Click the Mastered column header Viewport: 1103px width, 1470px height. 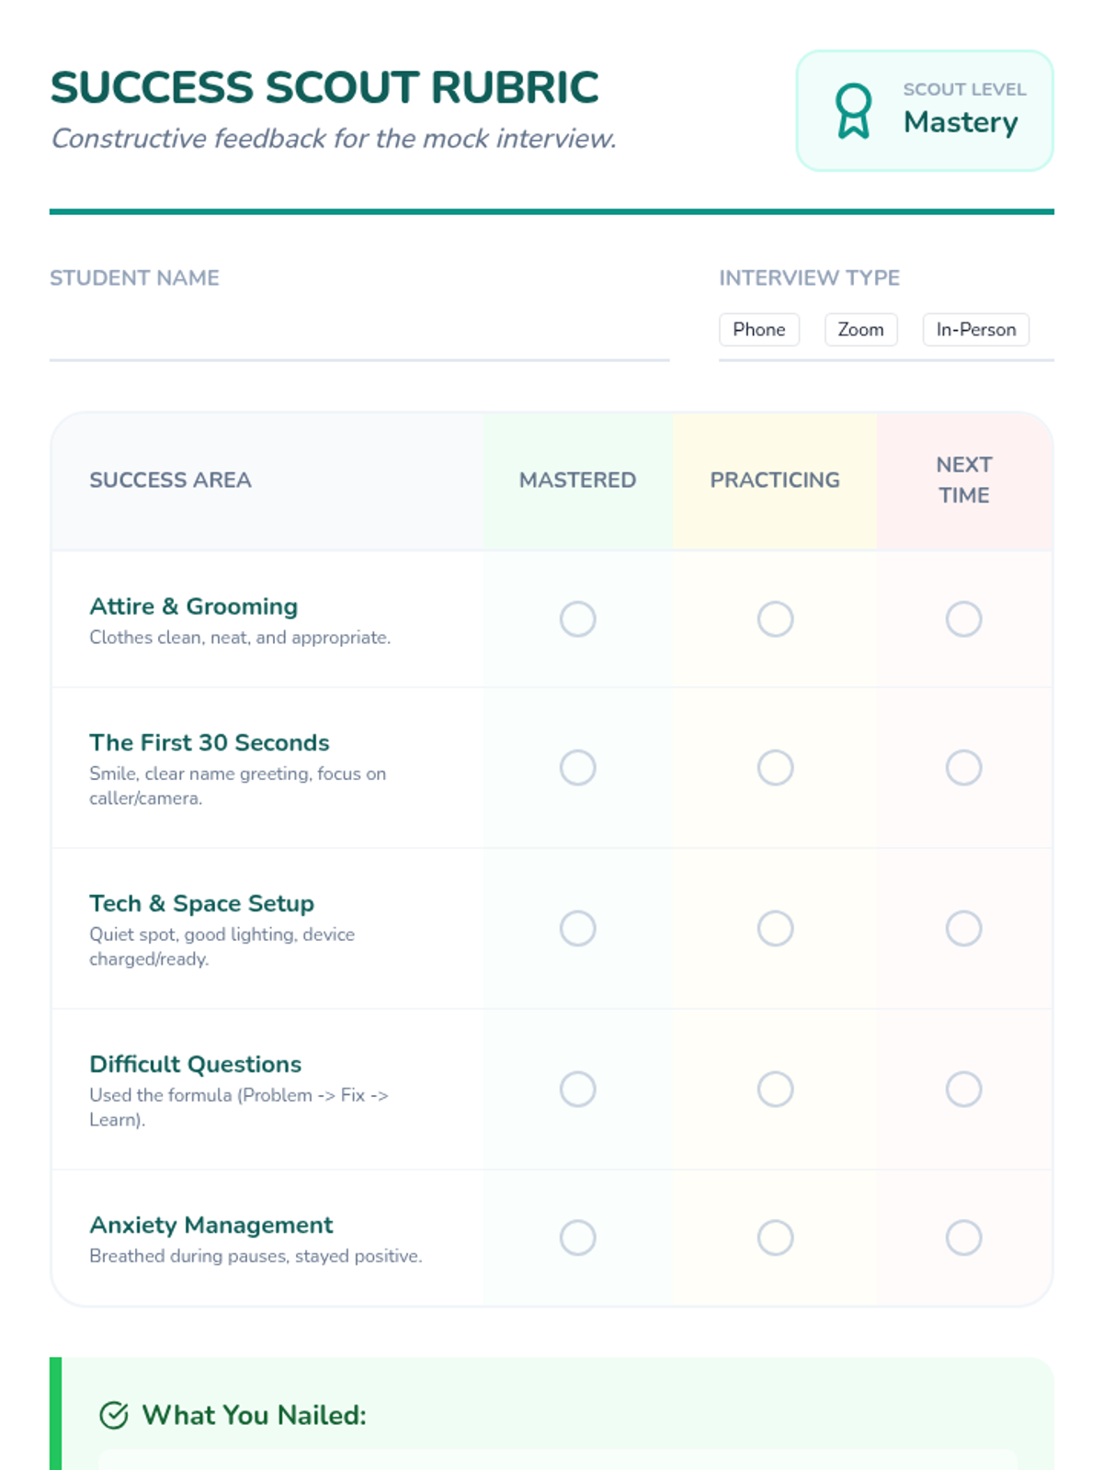pyautogui.click(x=577, y=481)
